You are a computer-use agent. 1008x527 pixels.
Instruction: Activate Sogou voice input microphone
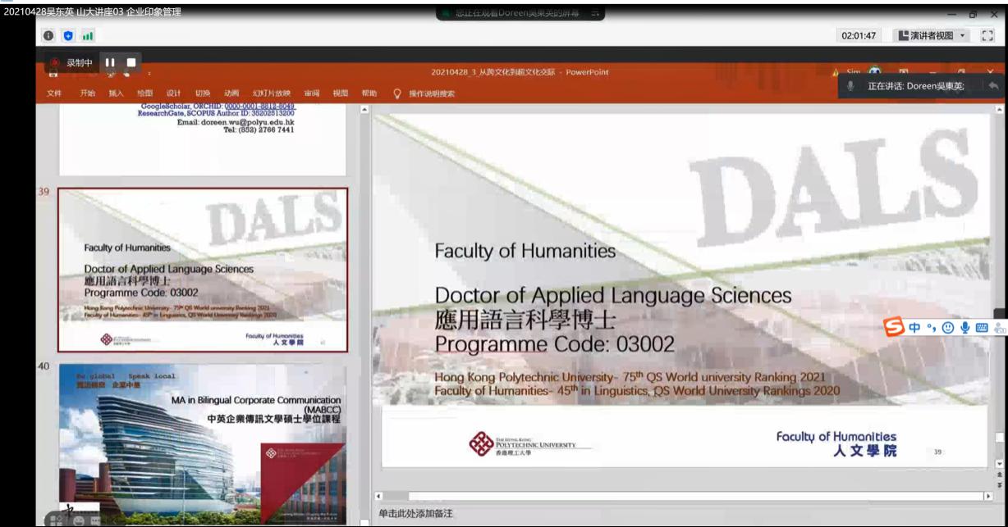point(964,328)
